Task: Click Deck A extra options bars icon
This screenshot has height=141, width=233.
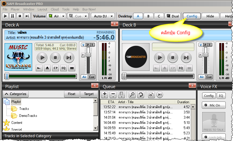Action: [x=72, y=68]
